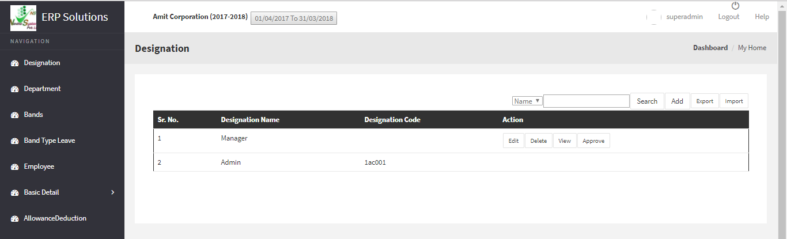787x239 pixels.
Task: Expand the Basic Detail submenu arrow
Action: [113, 192]
